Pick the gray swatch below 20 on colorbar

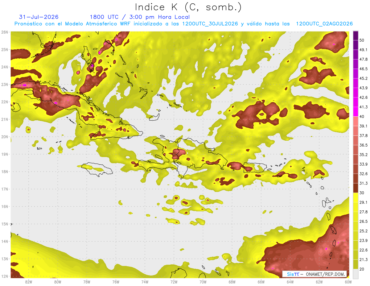pyautogui.click(x=356, y=274)
